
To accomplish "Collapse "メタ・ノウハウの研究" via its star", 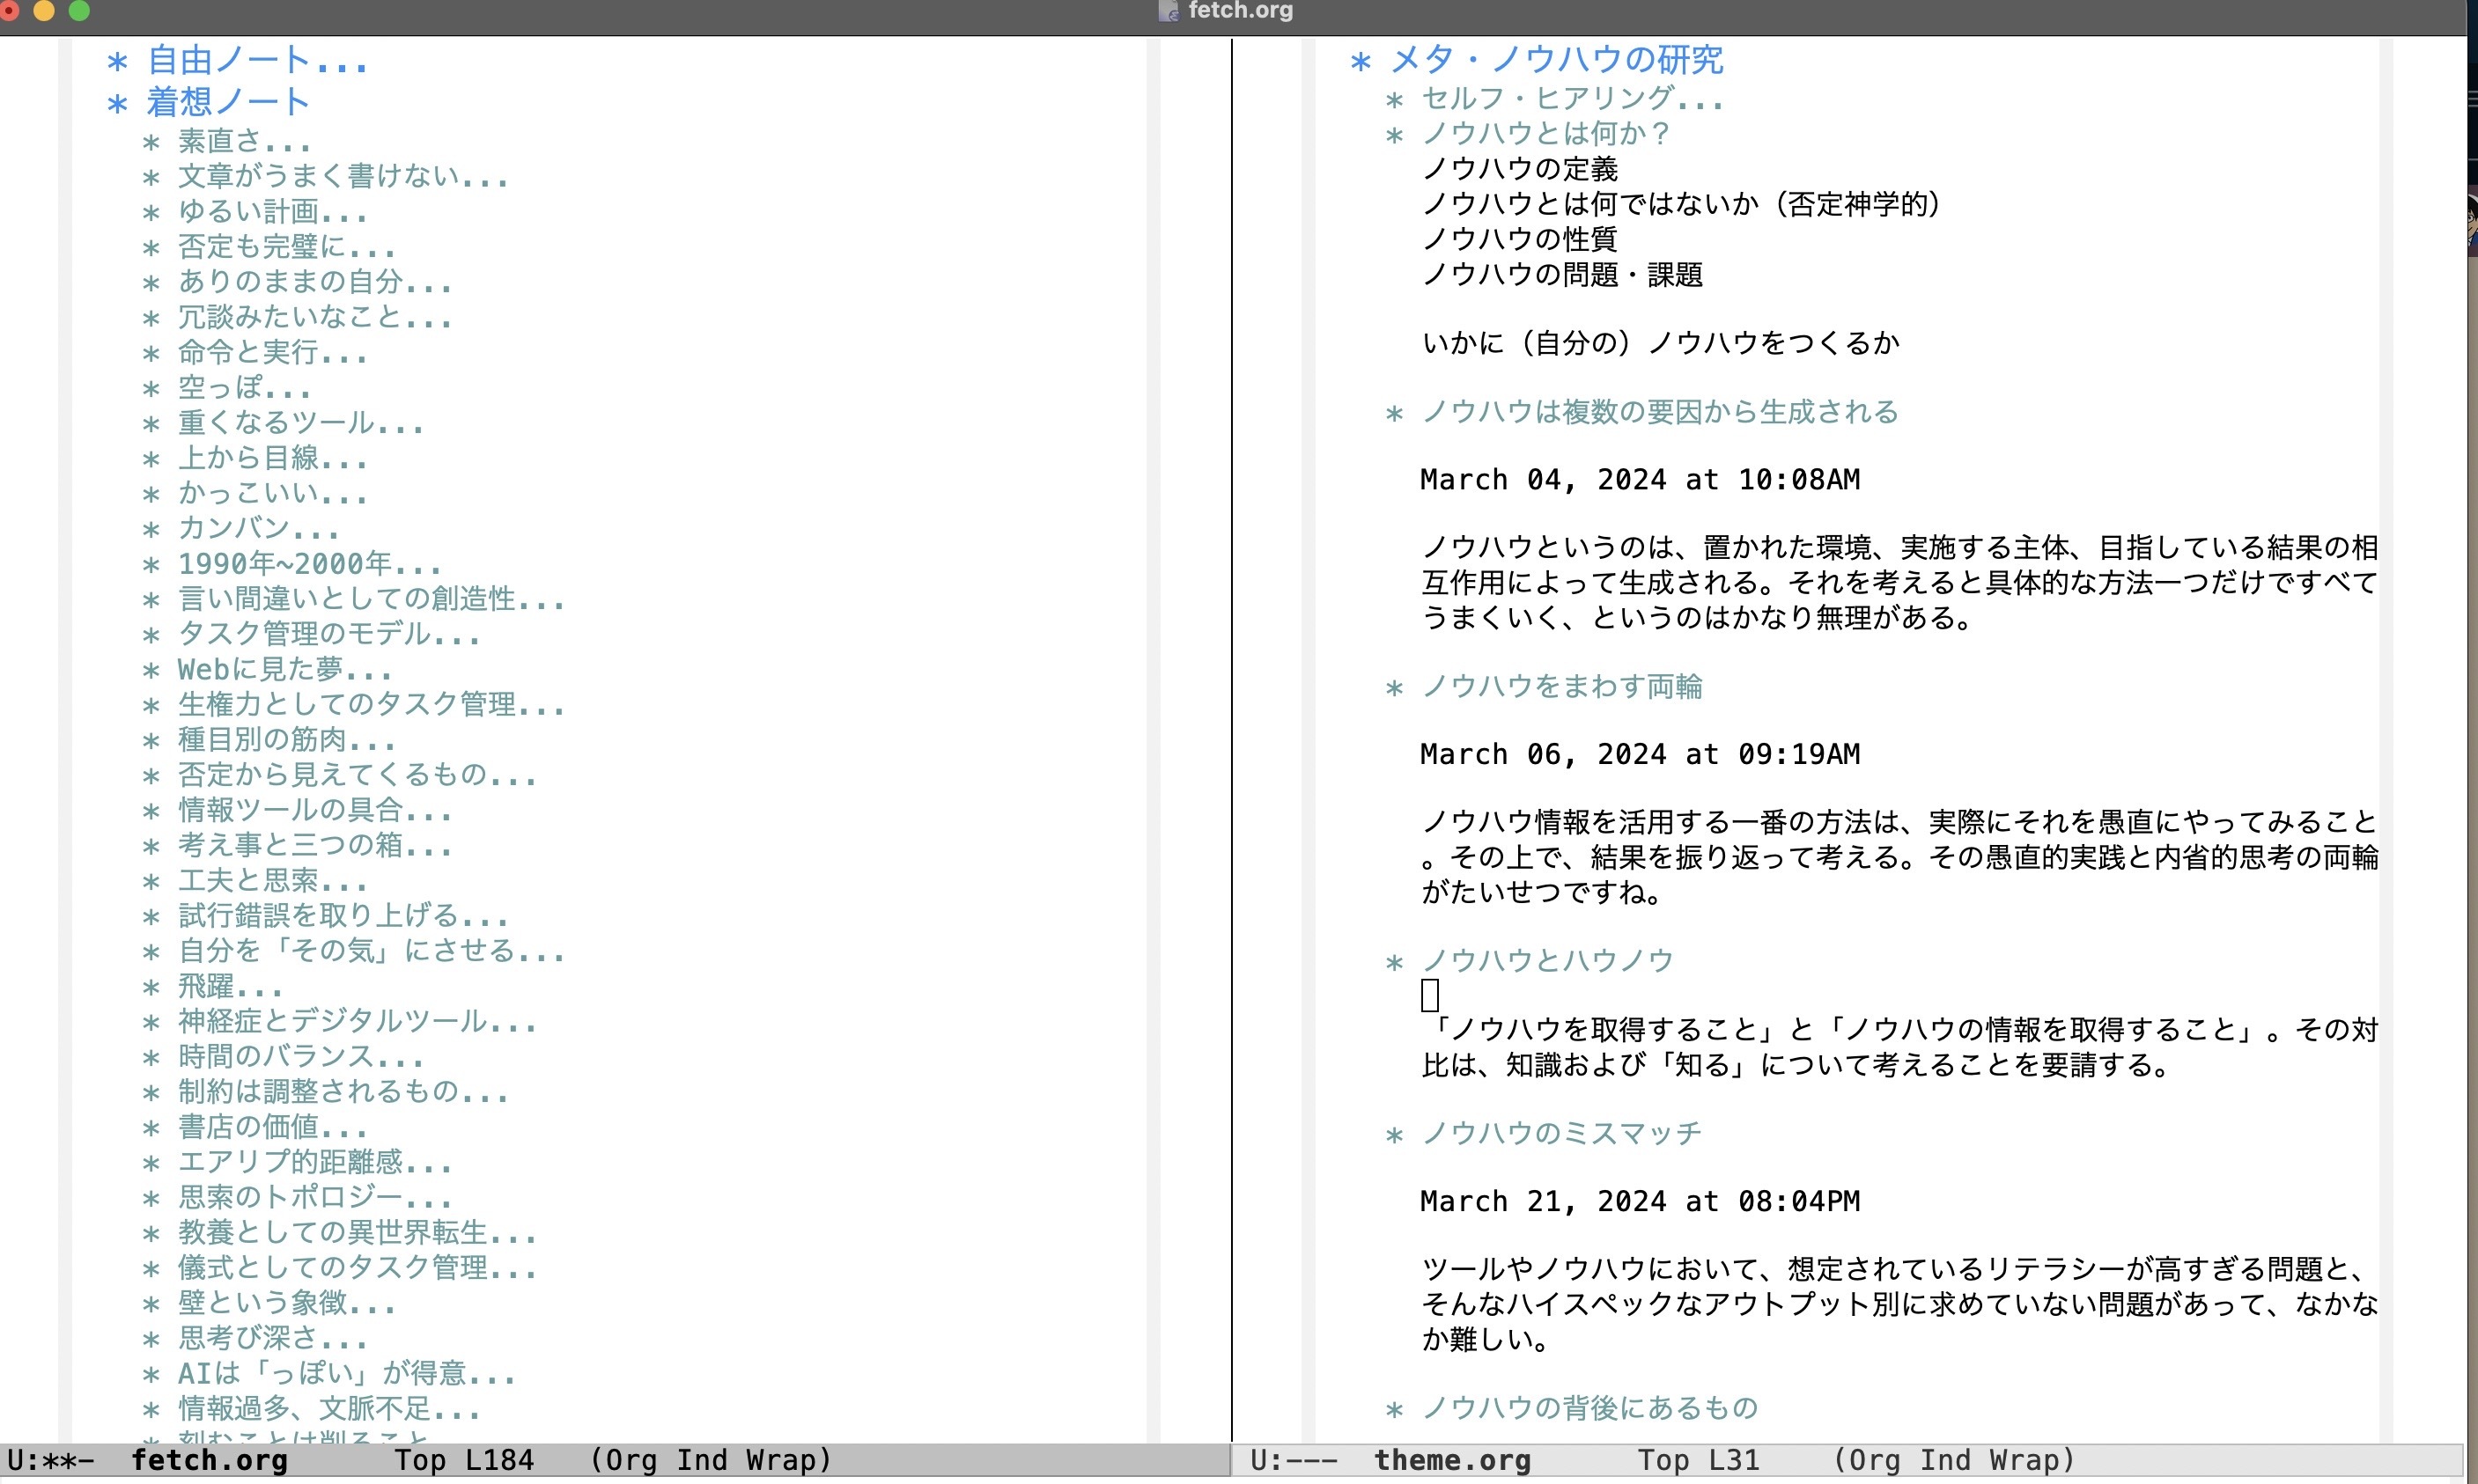I will click(x=1361, y=60).
